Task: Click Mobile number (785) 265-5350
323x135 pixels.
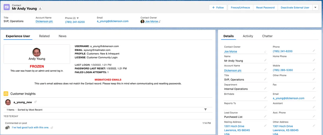Action: coord(283,70)
